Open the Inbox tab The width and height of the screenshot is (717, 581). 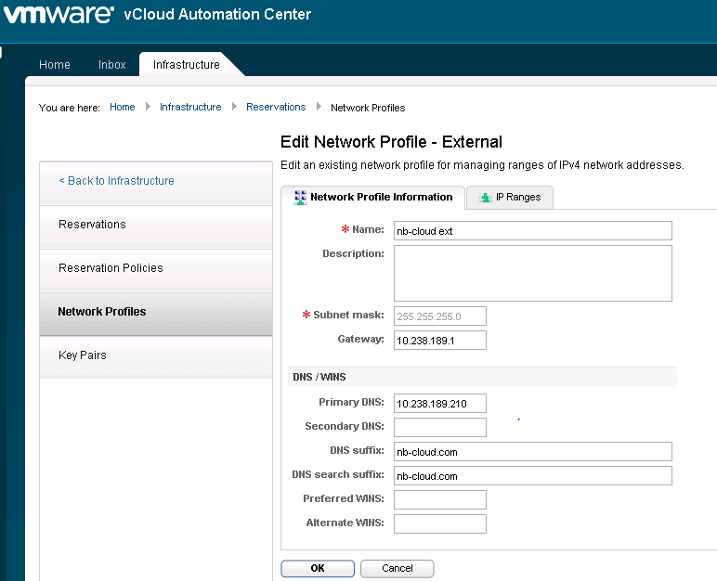[x=112, y=64]
